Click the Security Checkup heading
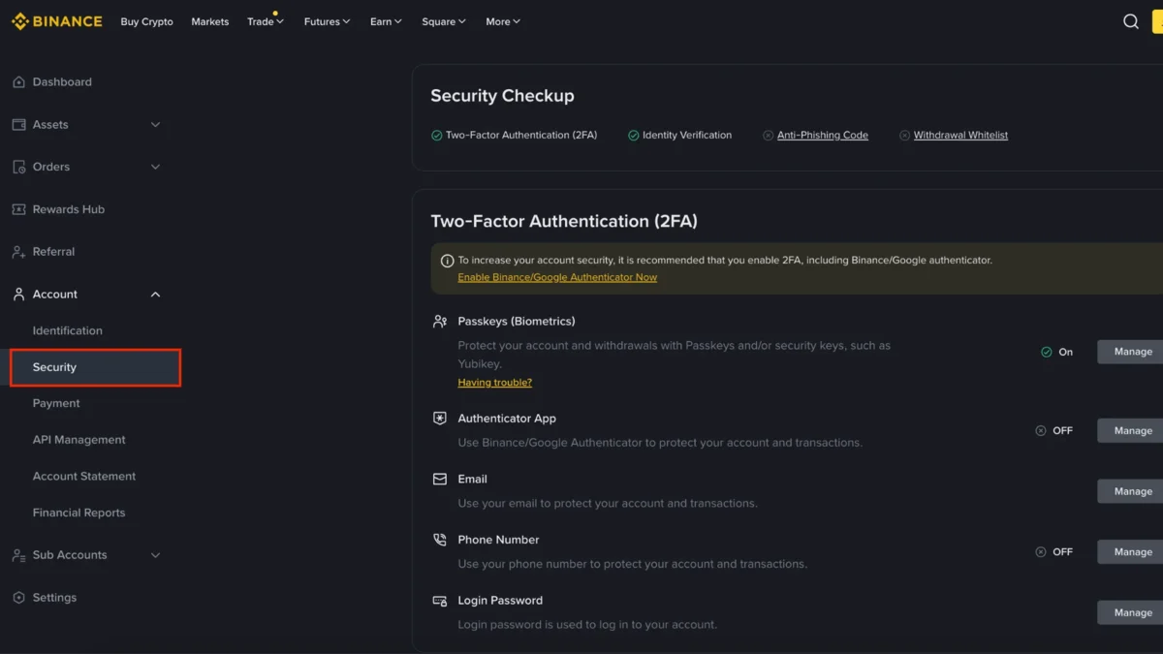 502,96
